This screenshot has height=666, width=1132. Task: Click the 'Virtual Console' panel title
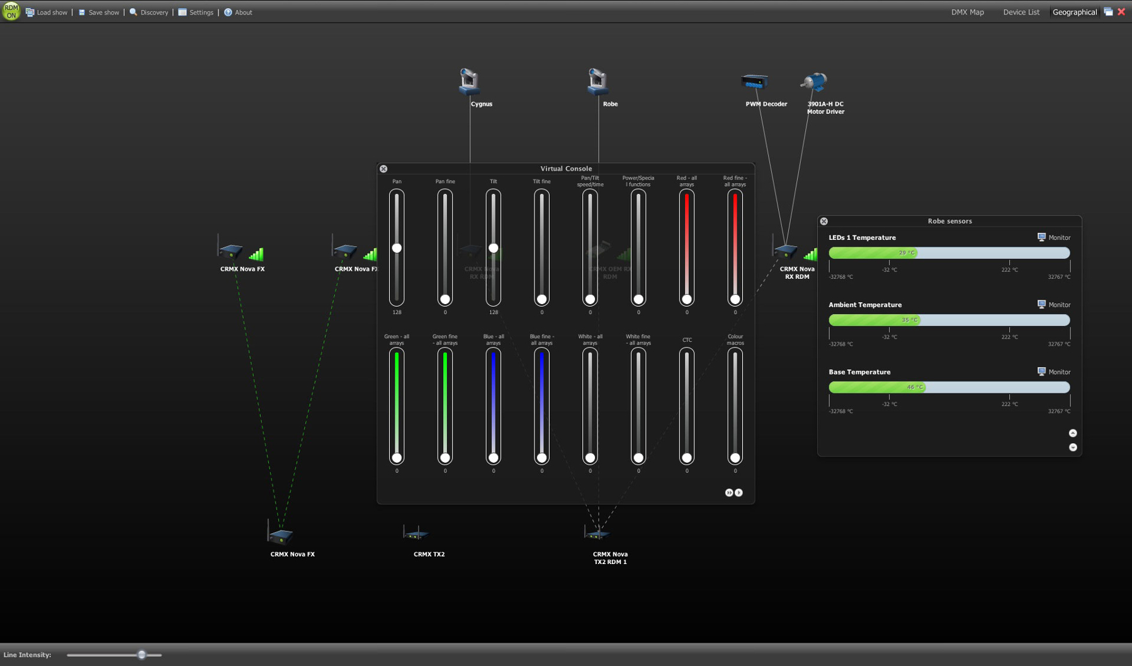click(x=566, y=169)
